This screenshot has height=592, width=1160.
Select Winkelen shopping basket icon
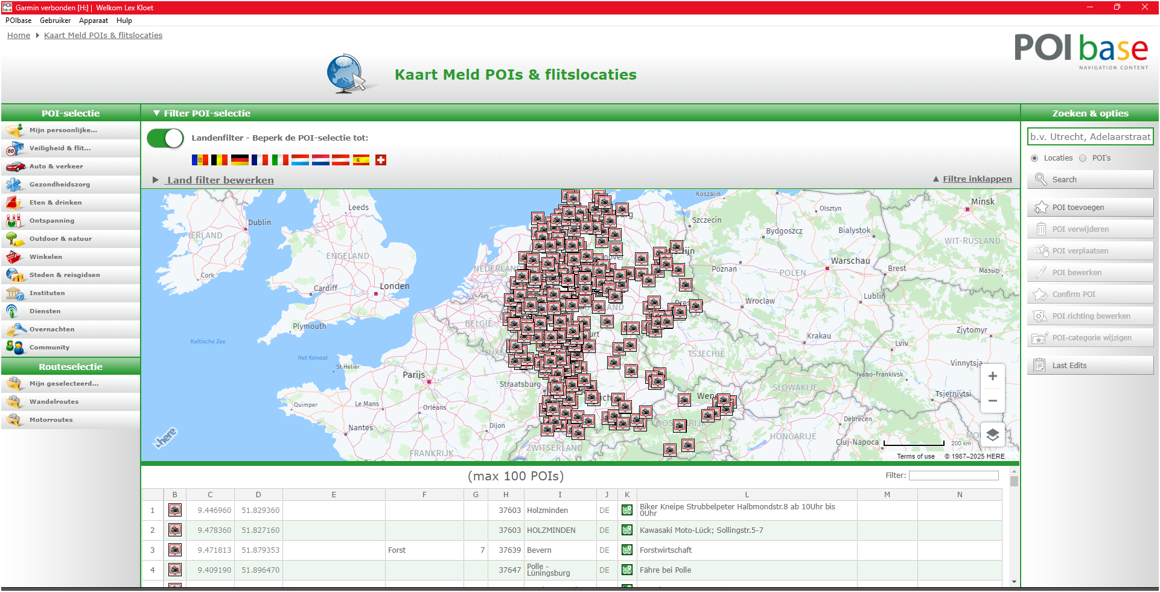(x=15, y=257)
